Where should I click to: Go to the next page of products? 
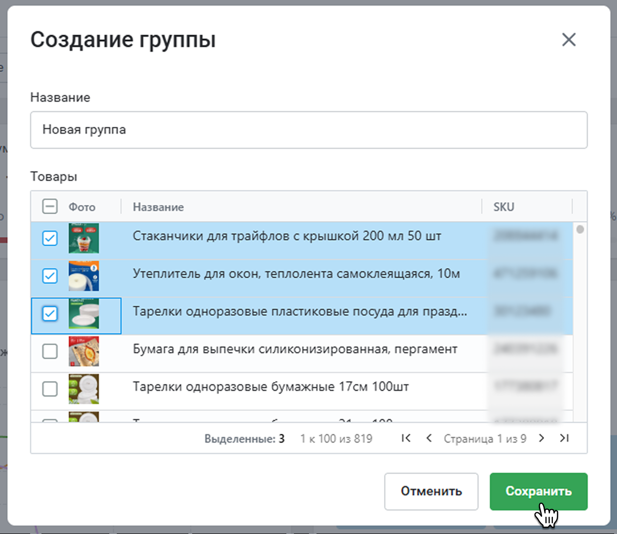542,438
